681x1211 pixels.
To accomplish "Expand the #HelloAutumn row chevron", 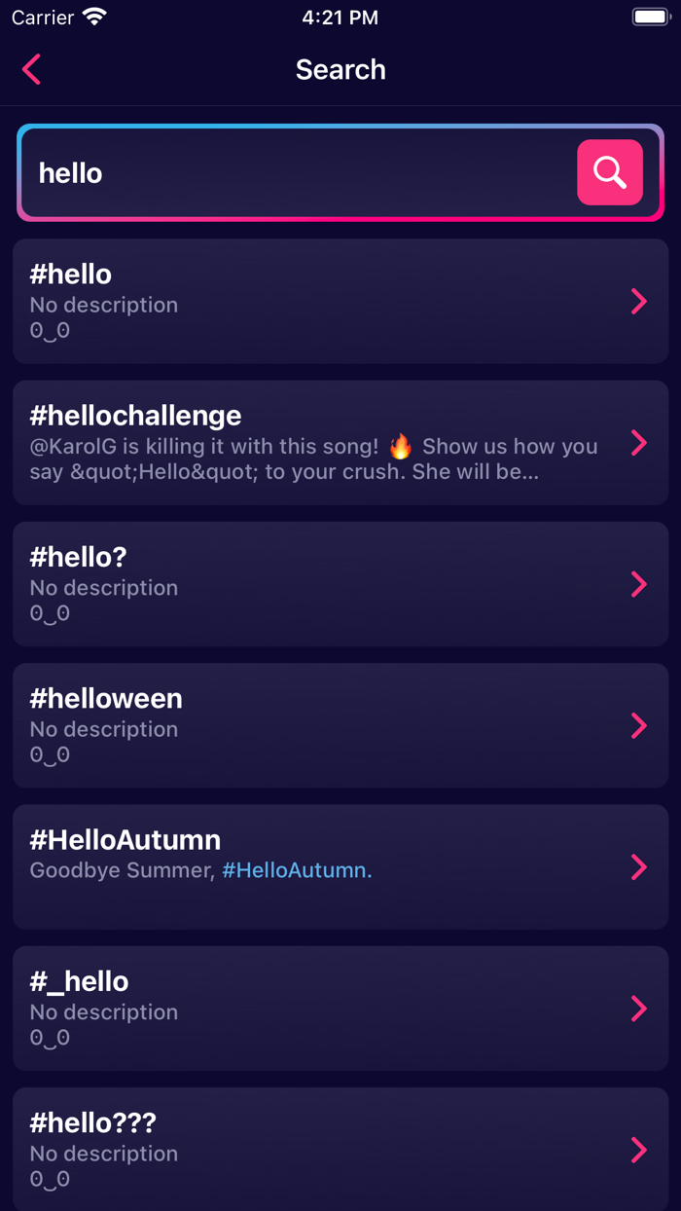I will (x=639, y=866).
